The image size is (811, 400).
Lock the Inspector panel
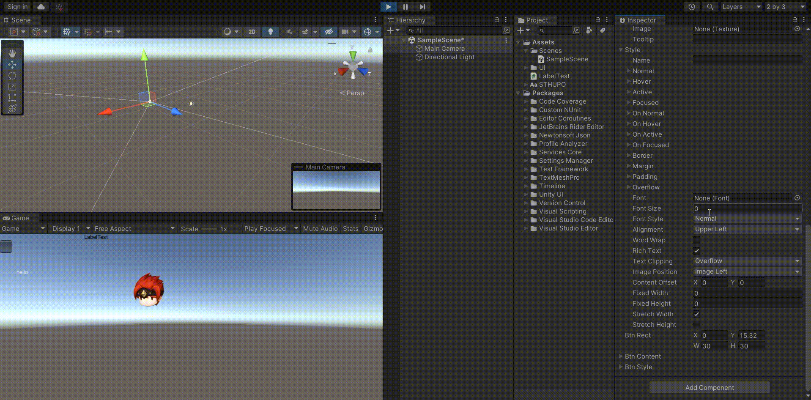(795, 19)
